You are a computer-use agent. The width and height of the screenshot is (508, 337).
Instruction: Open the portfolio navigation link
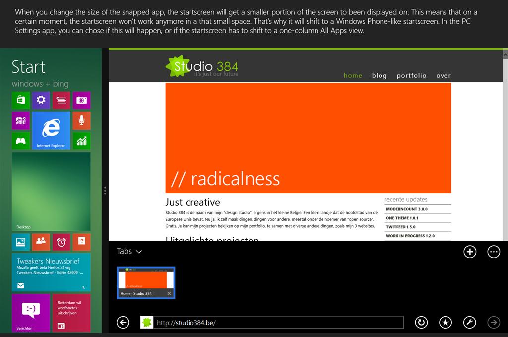(x=411, y=75)
